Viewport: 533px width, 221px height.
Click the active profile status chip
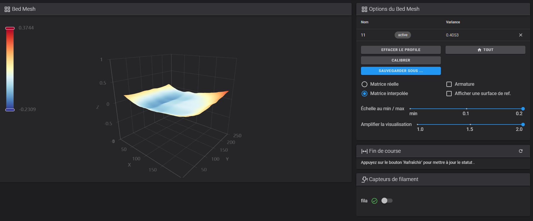(x=403, y=35)
